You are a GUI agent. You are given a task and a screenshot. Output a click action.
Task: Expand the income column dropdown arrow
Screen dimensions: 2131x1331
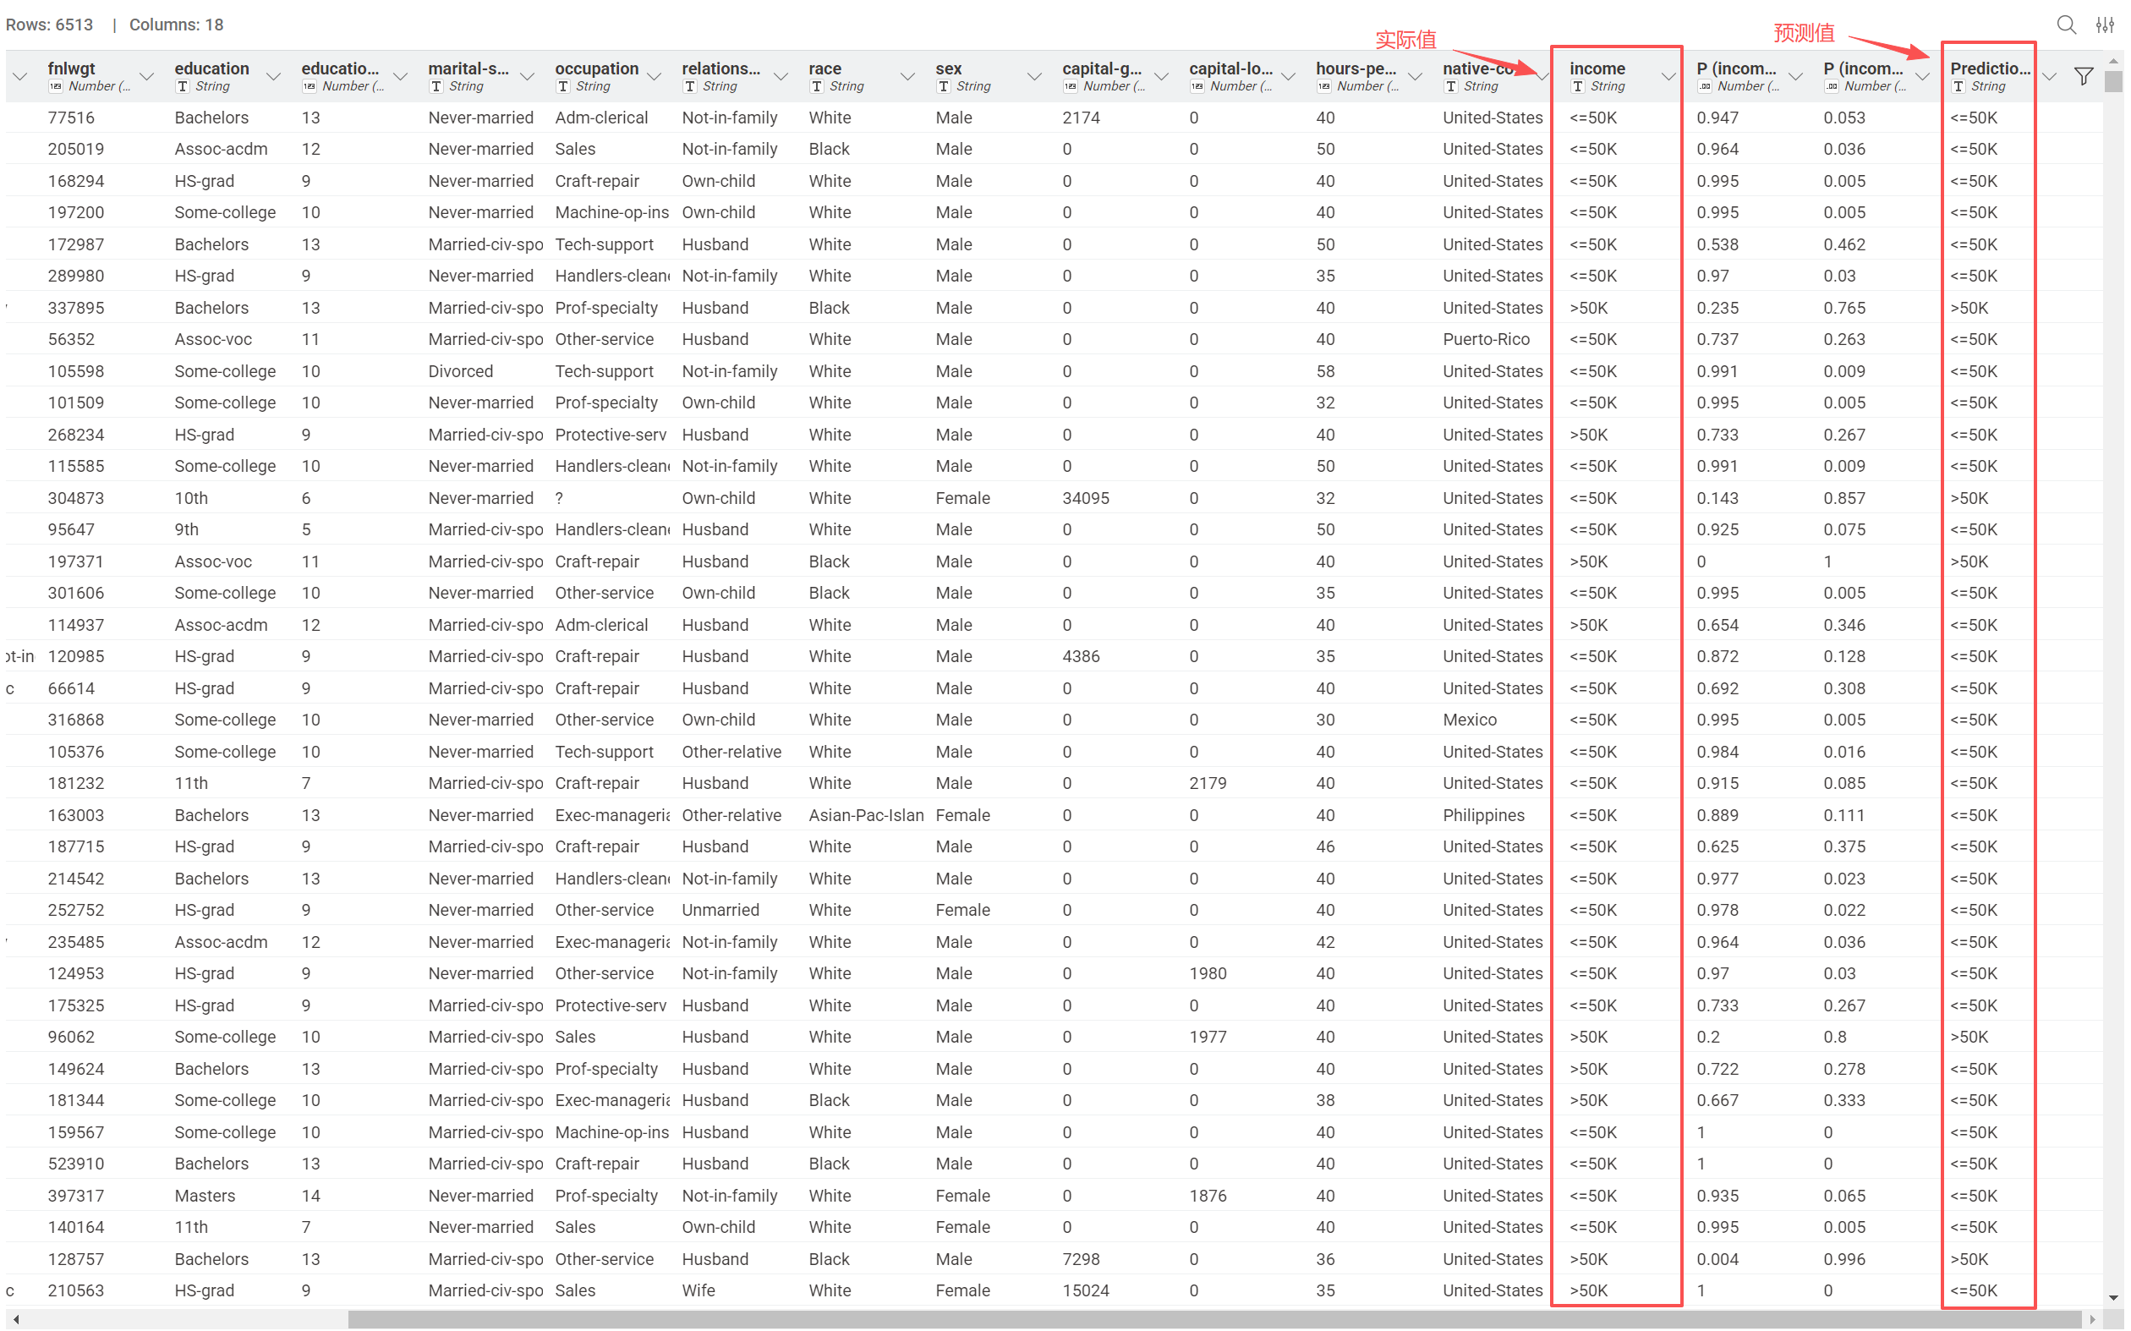click(x=1668, y=77)
